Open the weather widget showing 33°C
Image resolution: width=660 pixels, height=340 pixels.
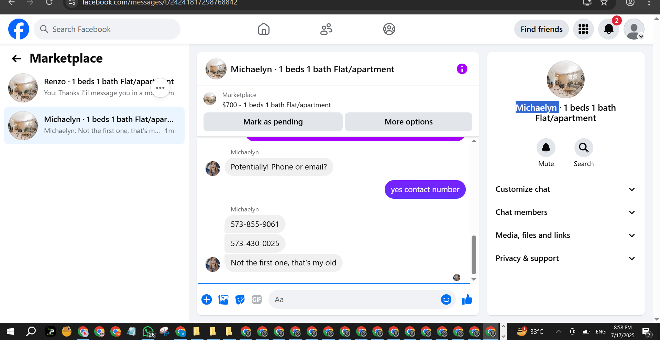[530, 332]
